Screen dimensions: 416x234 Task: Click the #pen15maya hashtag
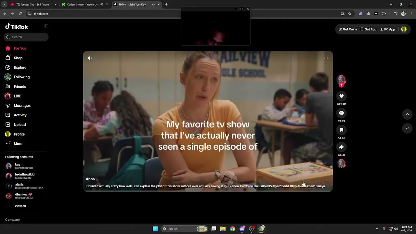(316, 186)
